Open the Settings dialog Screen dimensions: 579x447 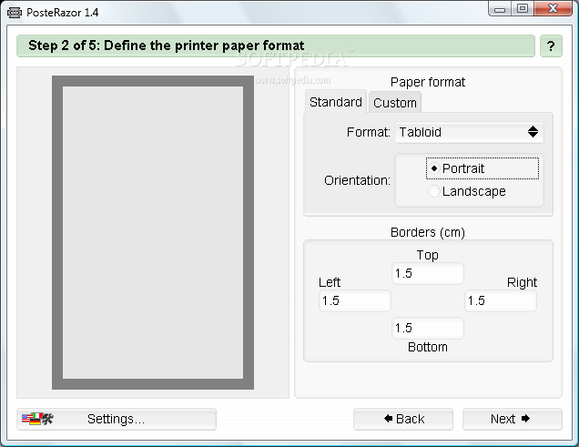117,419
